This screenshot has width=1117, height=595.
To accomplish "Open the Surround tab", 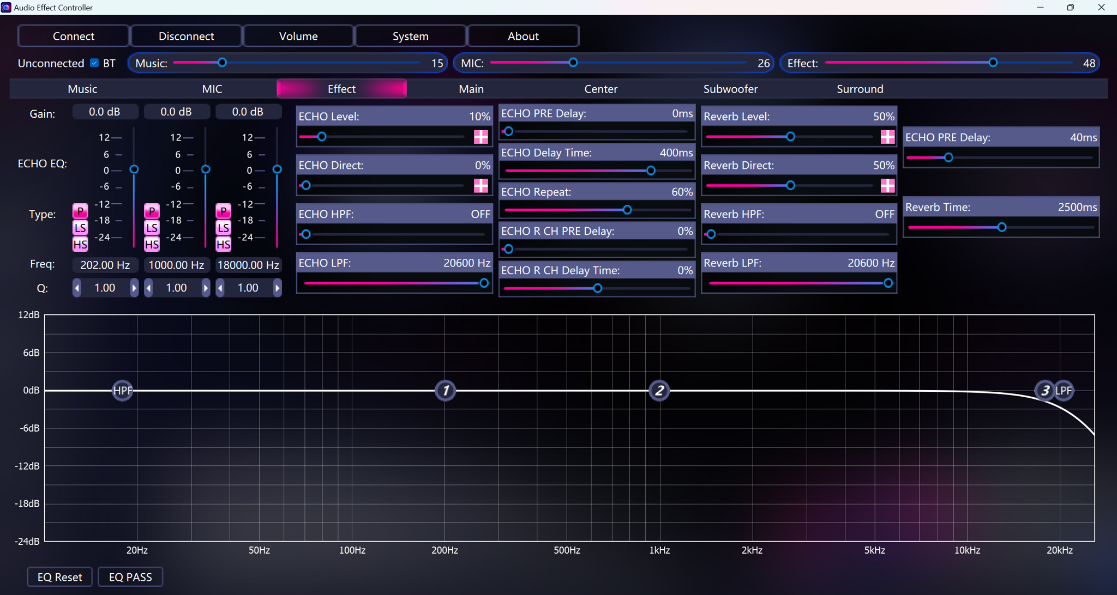I will (x=860, y=89).
